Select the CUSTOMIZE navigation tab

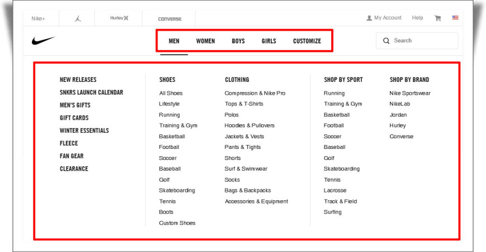[307, 41]
